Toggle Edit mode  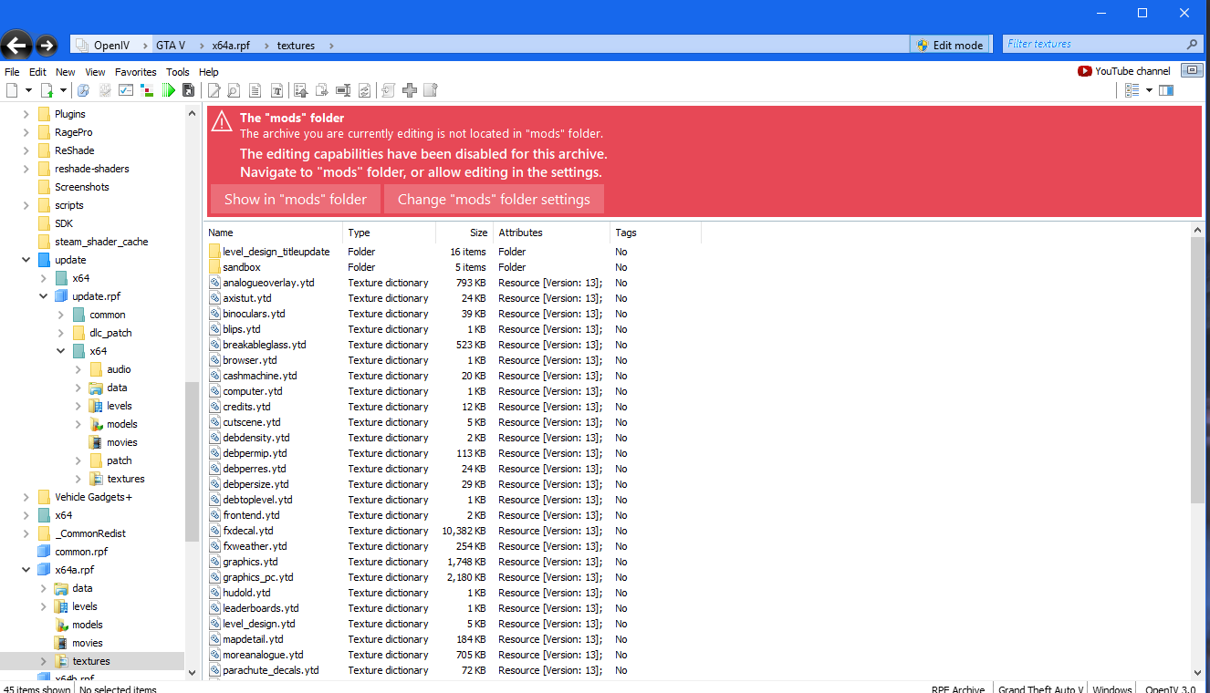[950, 45]
